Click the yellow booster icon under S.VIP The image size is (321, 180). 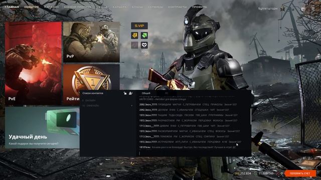click(x=134, y=35)
